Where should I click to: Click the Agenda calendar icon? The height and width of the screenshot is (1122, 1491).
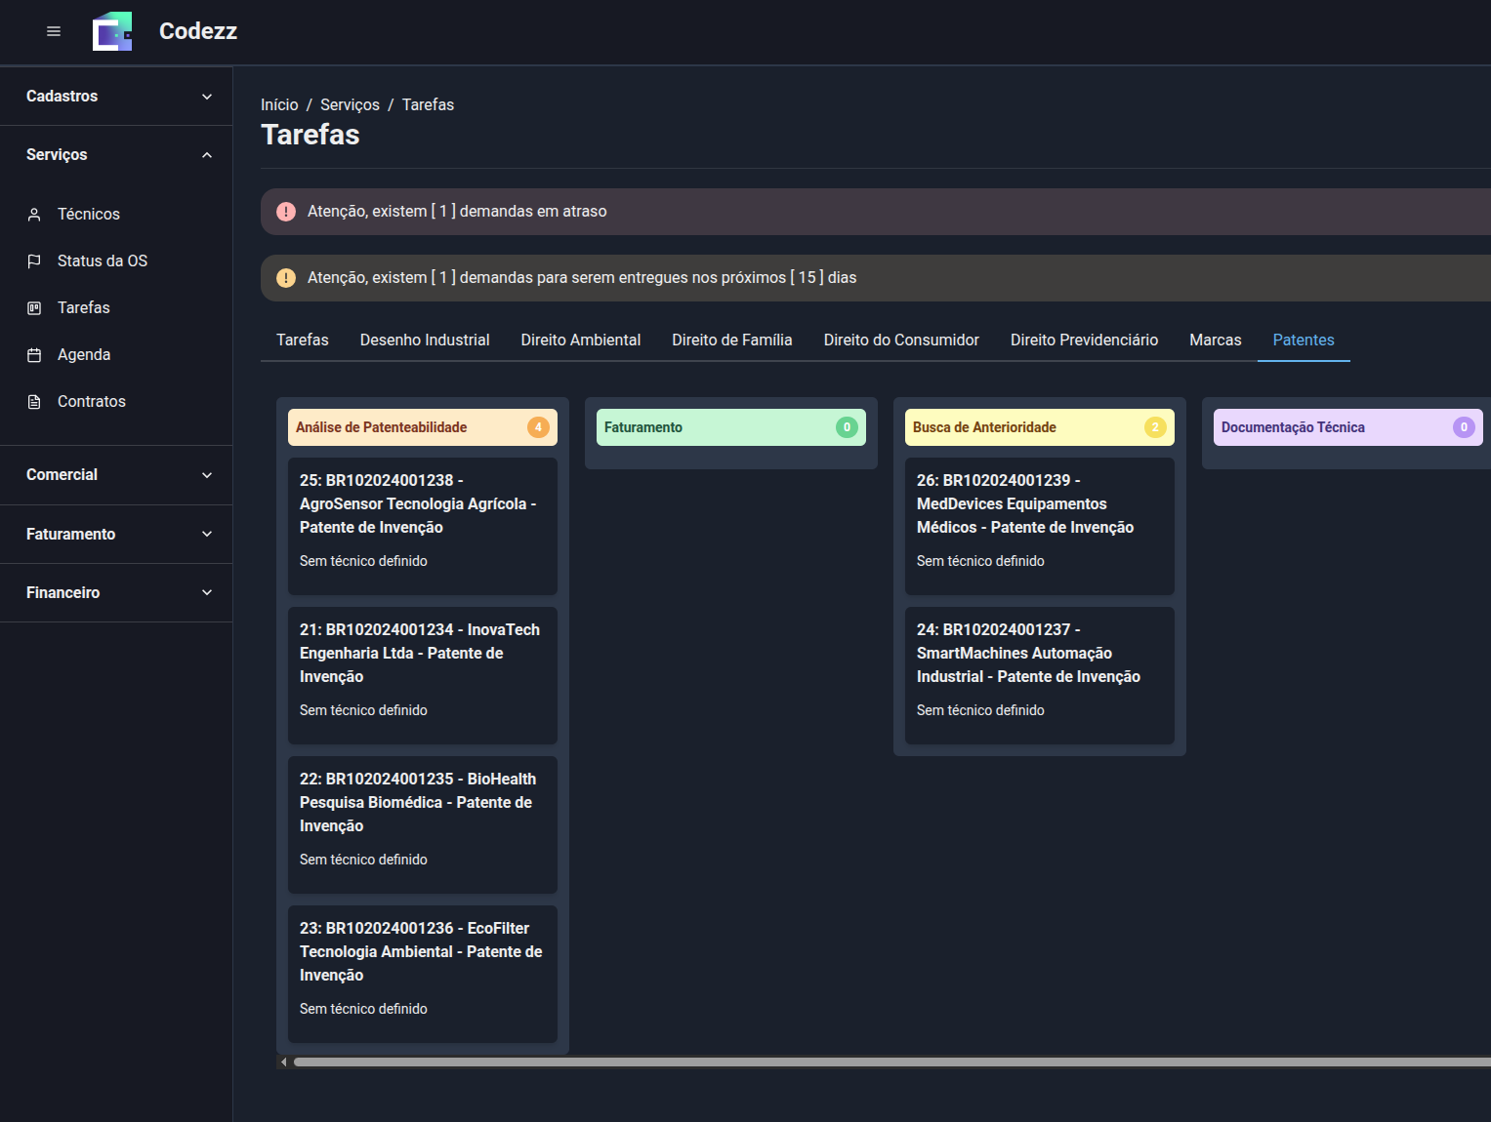34,355
